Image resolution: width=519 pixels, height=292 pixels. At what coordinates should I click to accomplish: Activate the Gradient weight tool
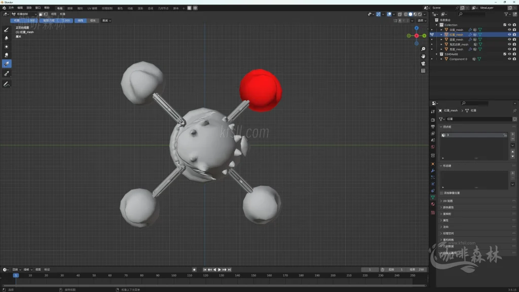tap(7, 63)
